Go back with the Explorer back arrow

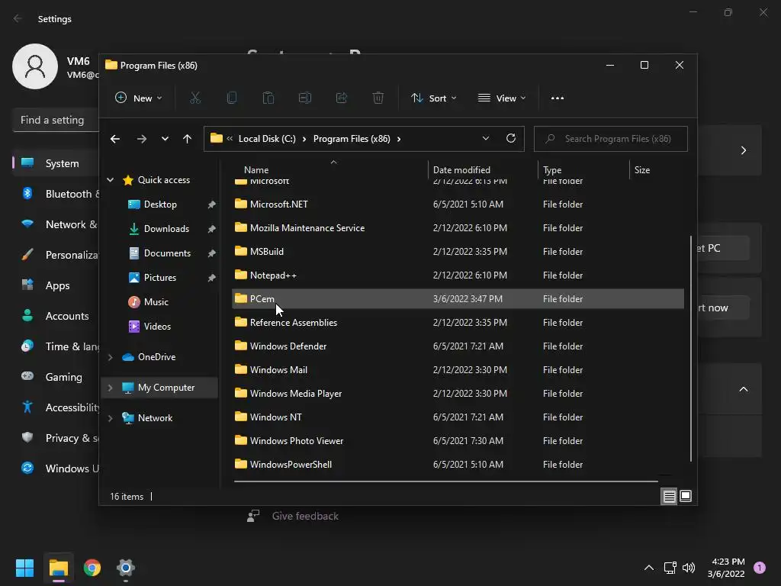pyautogui.click(x=115, y=139)
